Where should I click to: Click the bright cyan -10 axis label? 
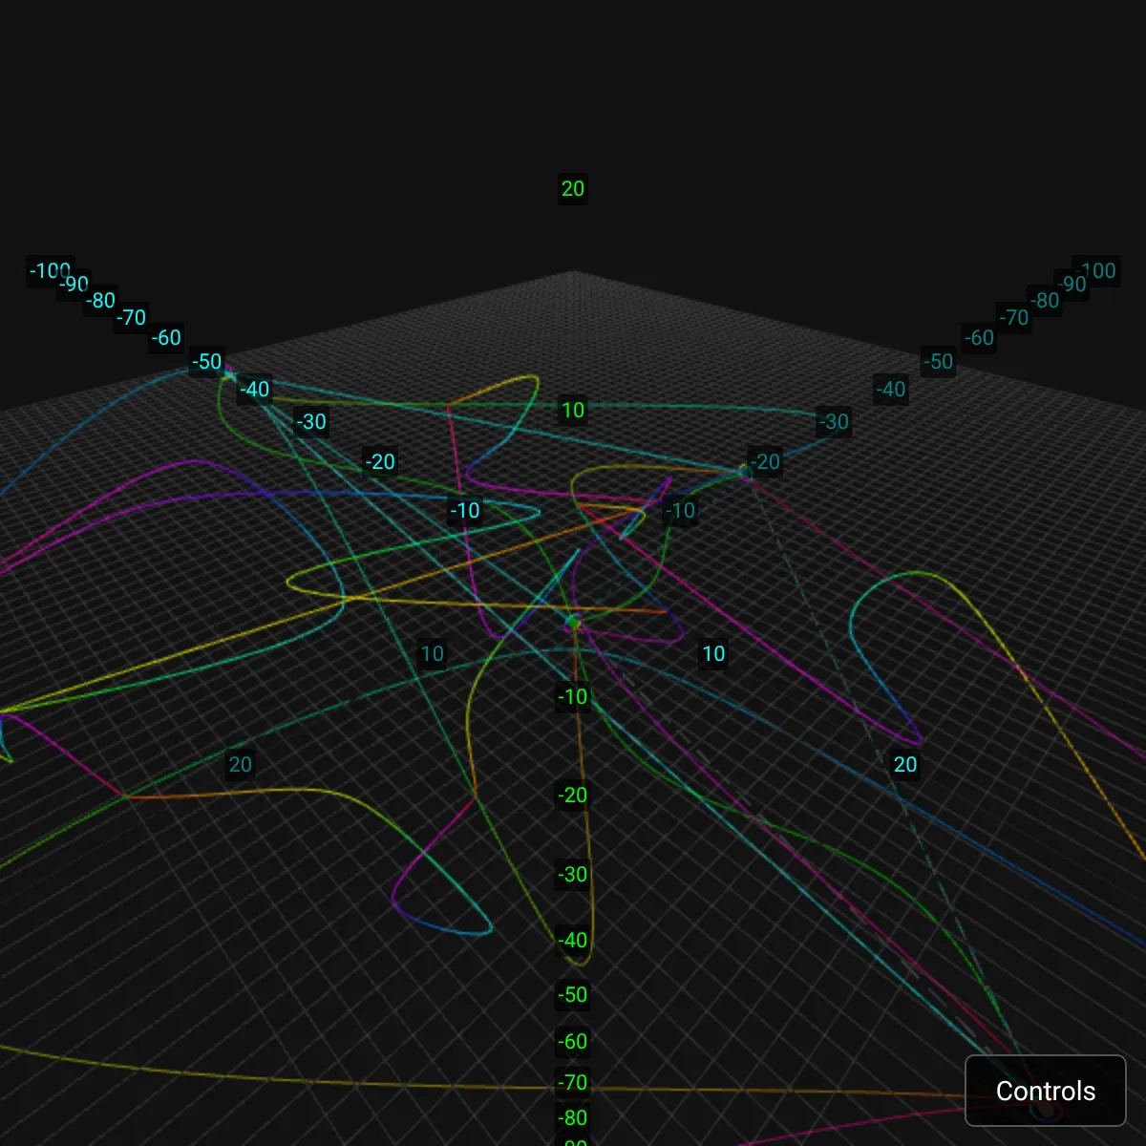[465, 511]
